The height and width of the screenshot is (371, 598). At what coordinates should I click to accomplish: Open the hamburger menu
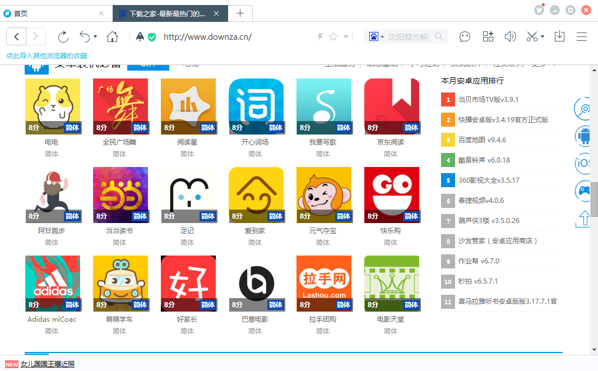click(582, 36)
